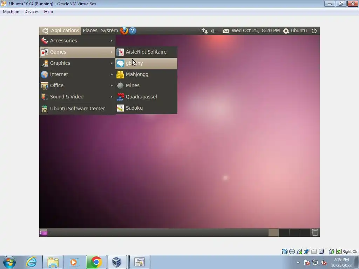Click the Graphics paintbrush icon

click(x=45, y=63)
